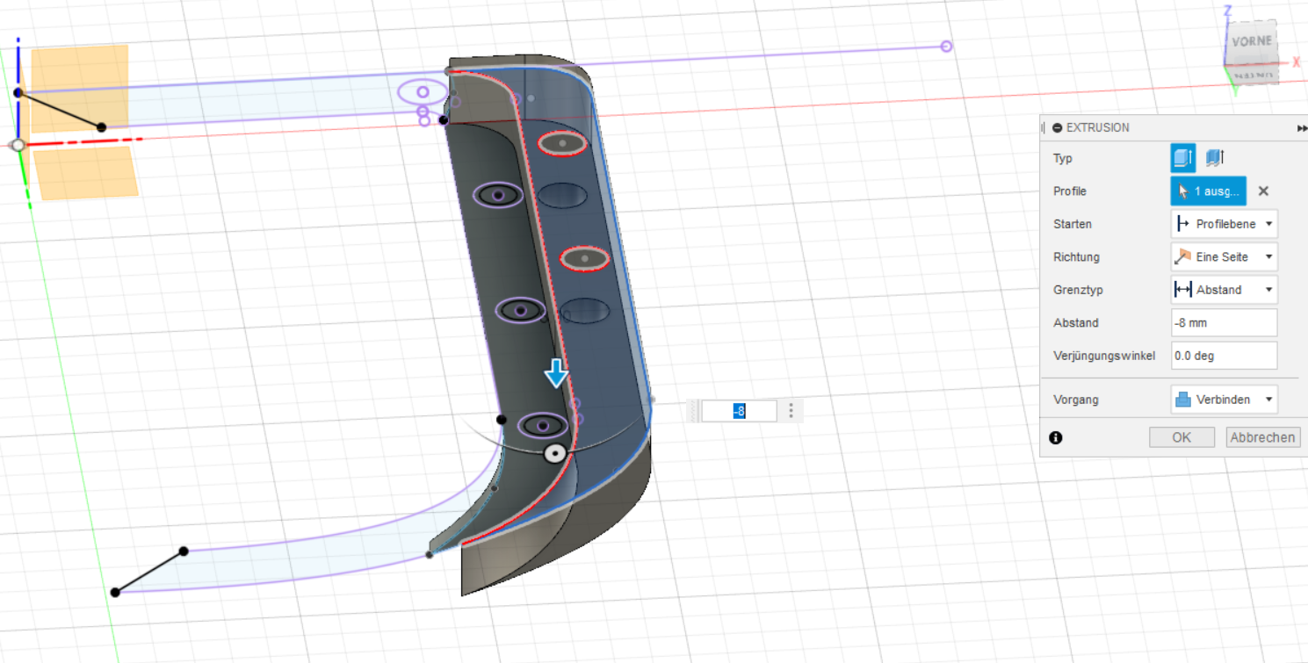Select the solid Extrusion type icon
This screenshot has width=1308, height=663.
point(1182,158)
